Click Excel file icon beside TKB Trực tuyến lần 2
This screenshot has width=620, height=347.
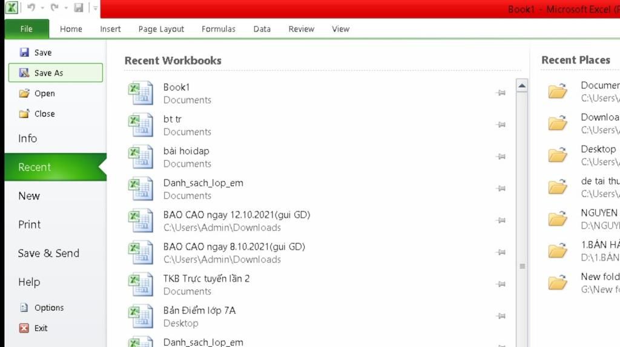point(140,284)
